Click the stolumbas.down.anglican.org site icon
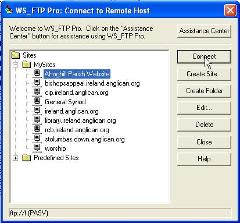The height and width of the screenshot is (223, 240). pyautogui.click(x=37, y=139)
